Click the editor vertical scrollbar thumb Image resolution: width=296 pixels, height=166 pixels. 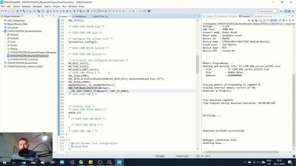pos(197,65)
